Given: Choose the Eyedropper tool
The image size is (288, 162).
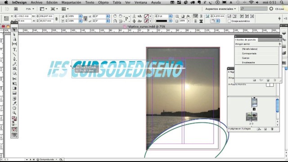Looking at the screenshot, I should coord(14,103).
